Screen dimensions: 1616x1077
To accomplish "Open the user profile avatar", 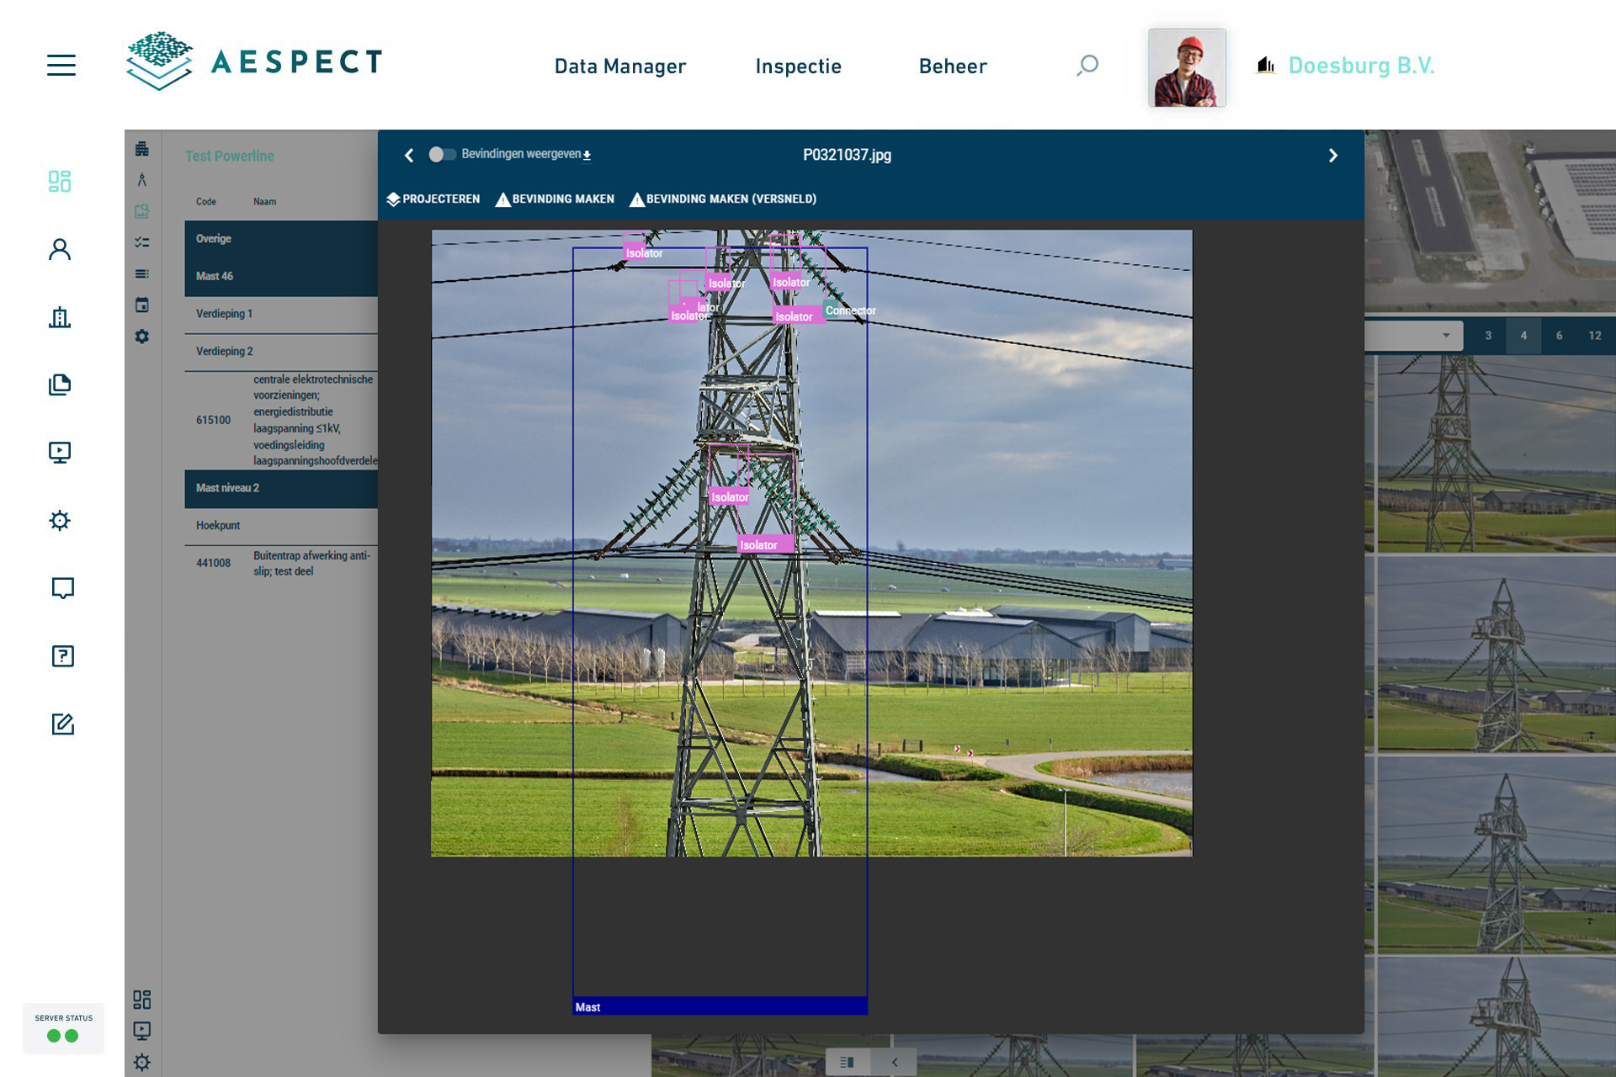I will tap(1187, 67).
